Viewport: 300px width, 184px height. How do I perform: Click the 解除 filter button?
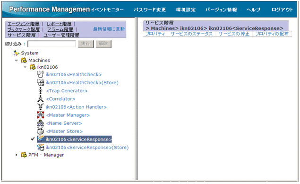coord(103,44)
